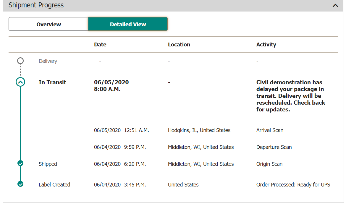Image resolution: width=346 pixels, height=206 pixels.
Task: Click the In Transit status label
Action: (52, 82)
